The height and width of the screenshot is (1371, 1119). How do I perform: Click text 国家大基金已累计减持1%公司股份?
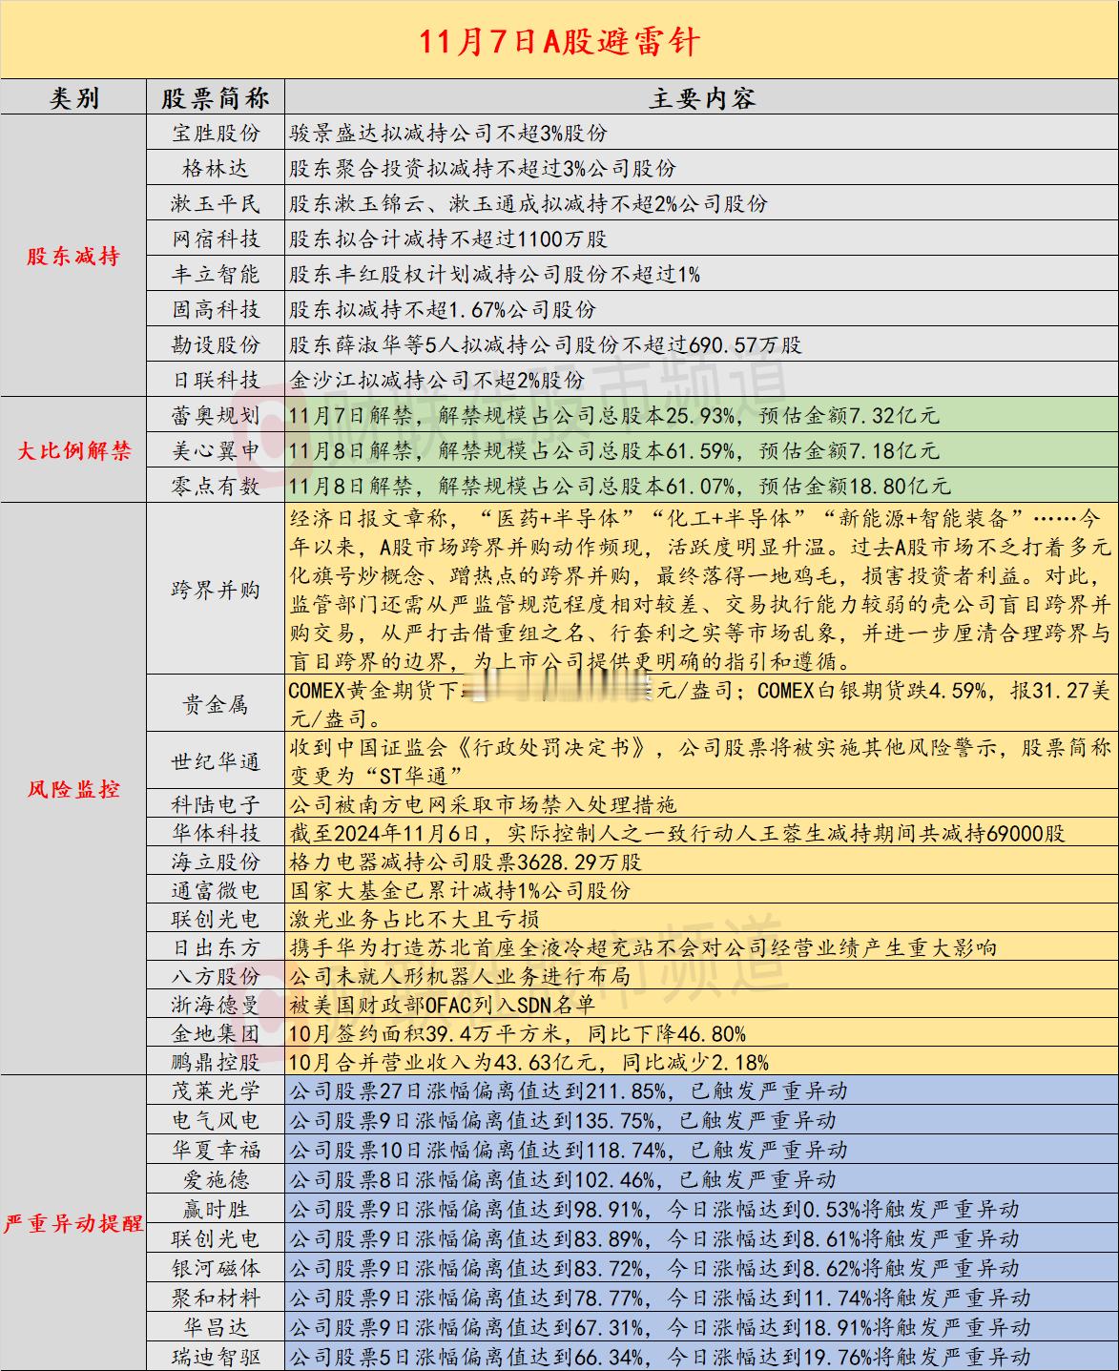coord(460,890)
